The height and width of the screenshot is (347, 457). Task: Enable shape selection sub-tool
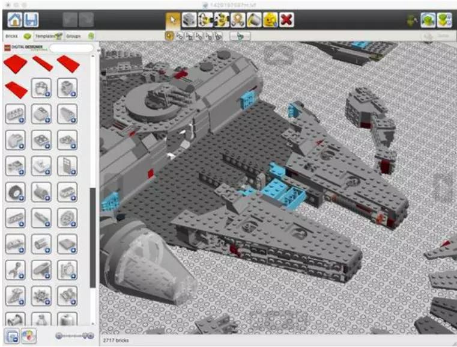point(209,36)
